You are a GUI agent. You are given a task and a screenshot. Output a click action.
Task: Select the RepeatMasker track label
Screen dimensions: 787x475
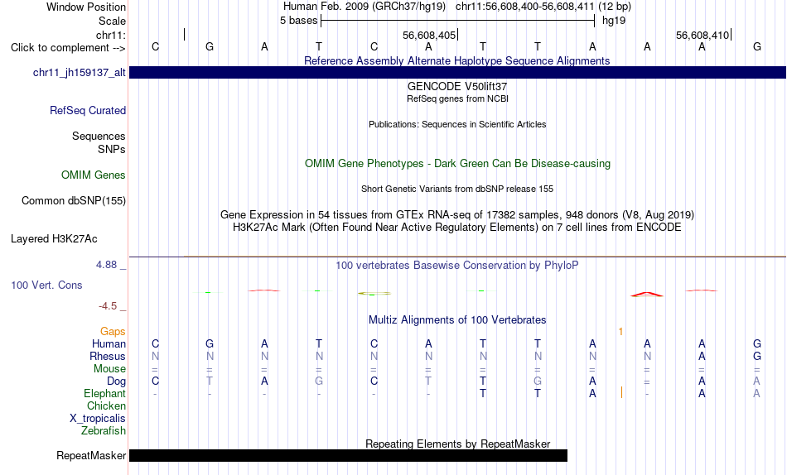click(x=91, y=455)
